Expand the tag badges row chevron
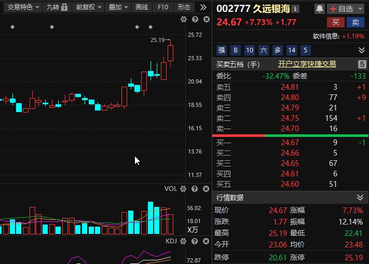Viewport: 369px width, 264px height. pos(361,50)
